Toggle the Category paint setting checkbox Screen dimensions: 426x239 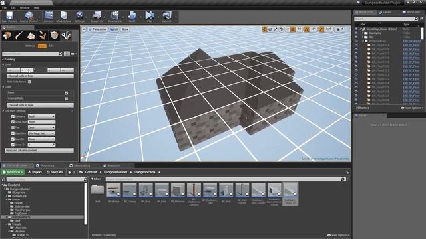pos(13,116)
